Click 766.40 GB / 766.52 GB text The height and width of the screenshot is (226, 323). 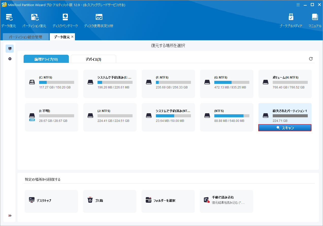pos(288,87)
